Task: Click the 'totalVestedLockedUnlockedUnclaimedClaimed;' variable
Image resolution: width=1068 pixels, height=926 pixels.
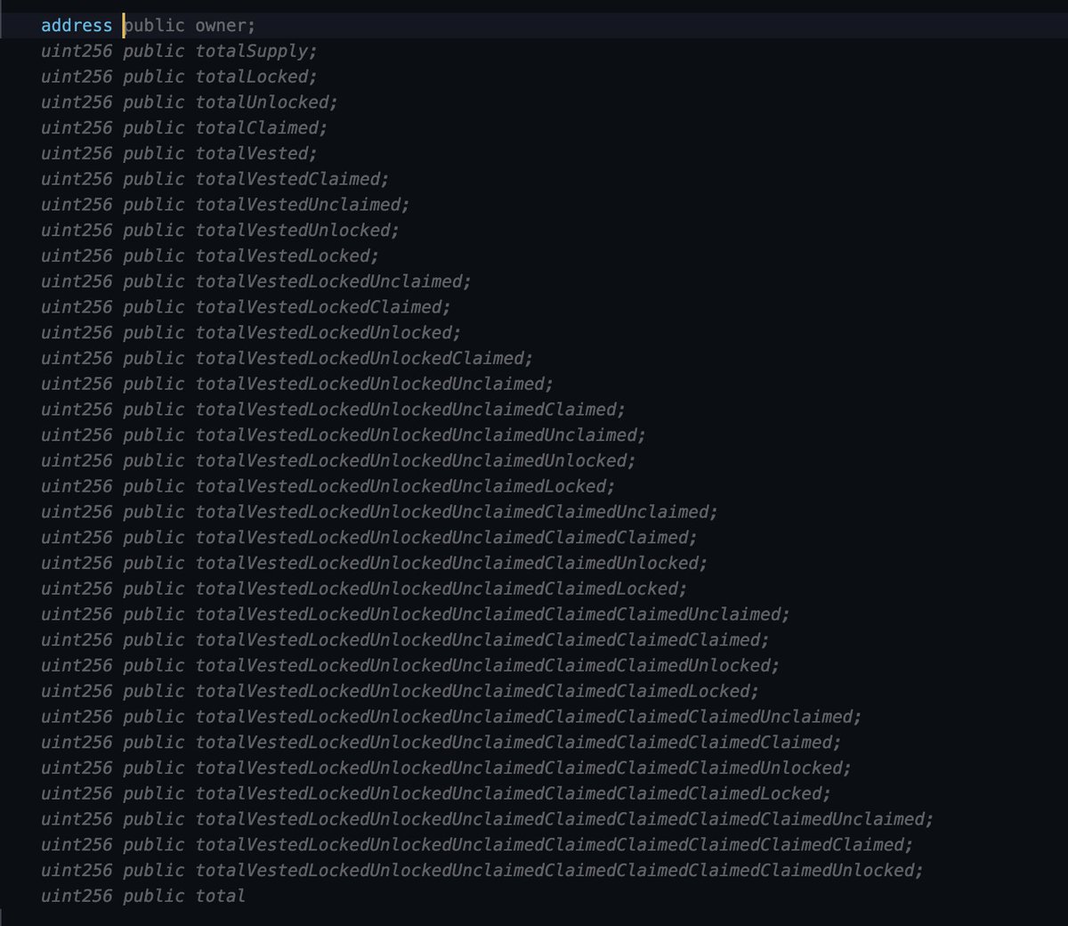Action: (411, 410)
